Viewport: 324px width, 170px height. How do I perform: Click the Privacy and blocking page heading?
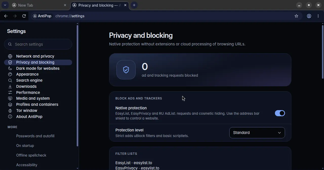tap(141, 36)
